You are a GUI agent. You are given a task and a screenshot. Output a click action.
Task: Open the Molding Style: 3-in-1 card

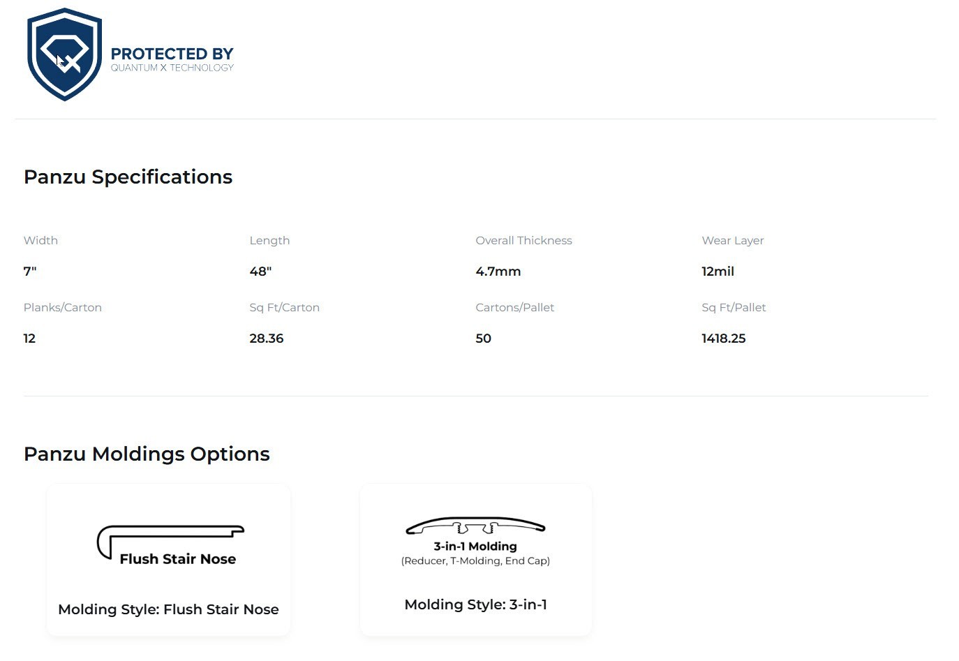(475, 560)
